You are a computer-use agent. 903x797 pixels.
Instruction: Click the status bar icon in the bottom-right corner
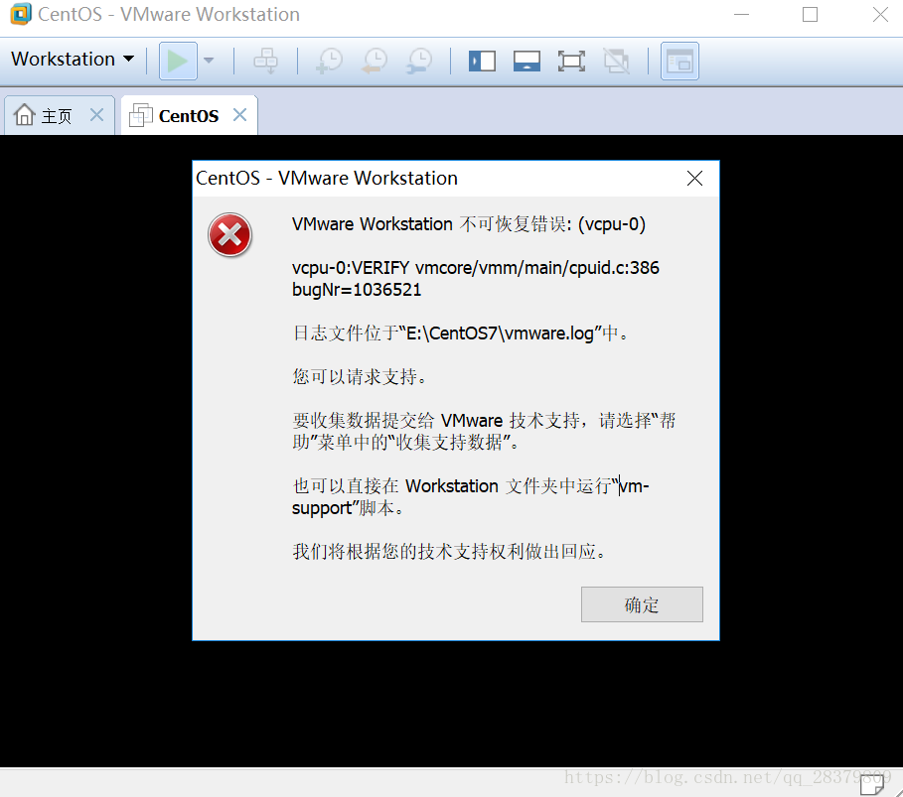point(872,783)
